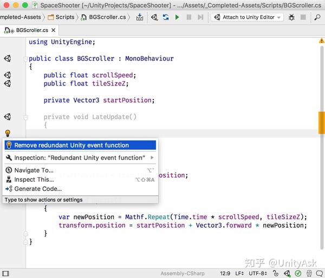Click the Unity refresh arrows icon

[166, 17]
